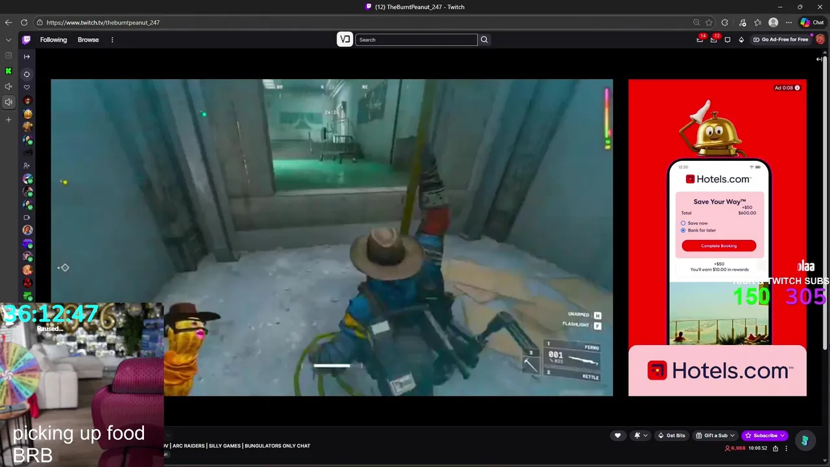
Task: Open stream options three-dots menu
Action: 786,448
